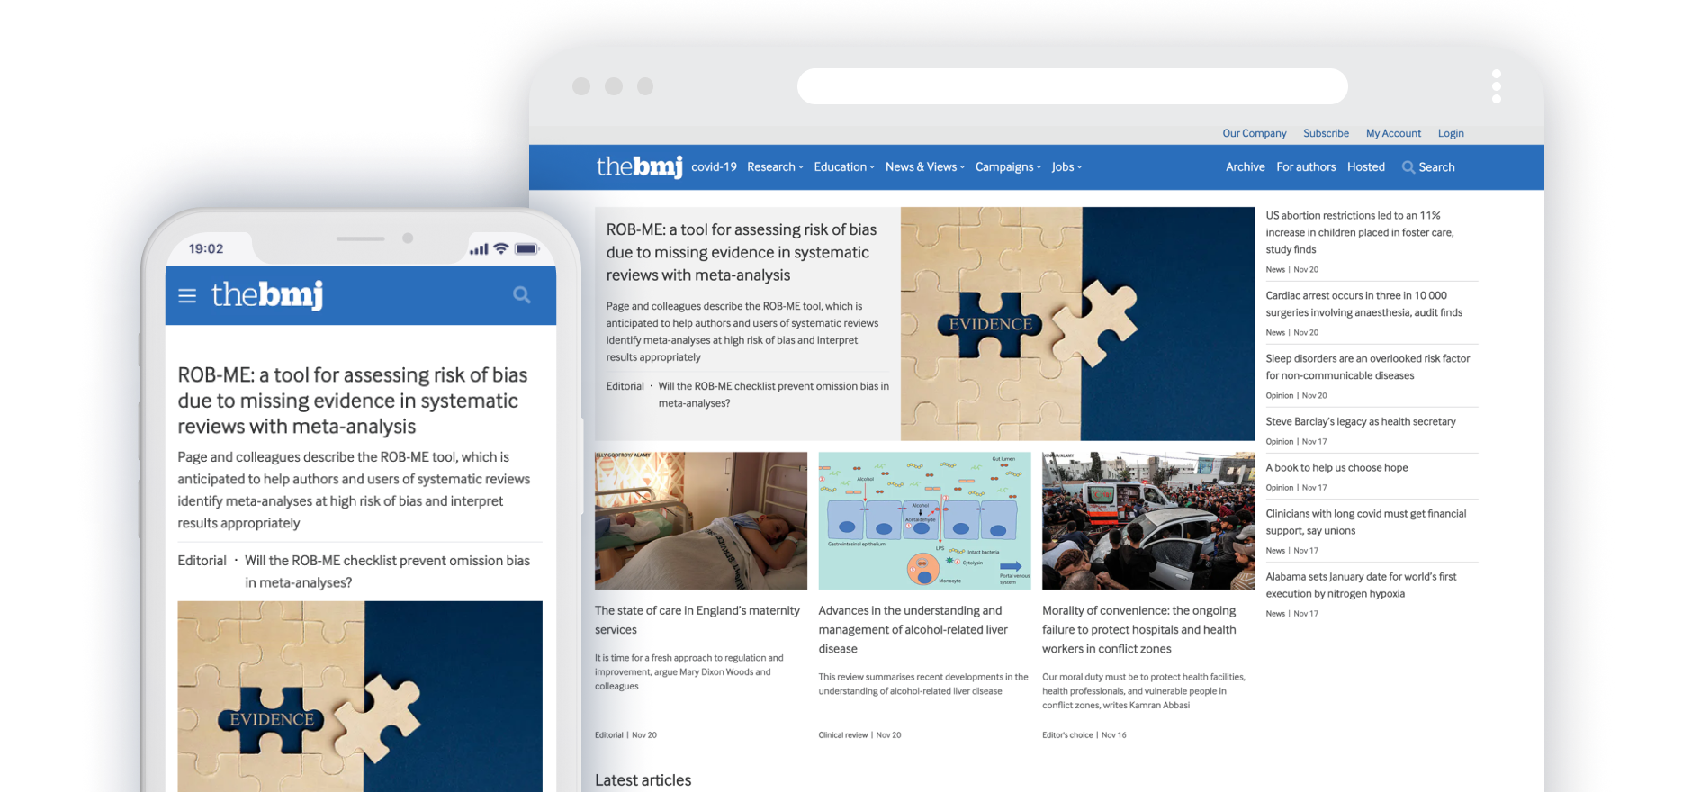
Task: Click "Editor's choice" label under Morality article
Action: [x=1067, y=735]
